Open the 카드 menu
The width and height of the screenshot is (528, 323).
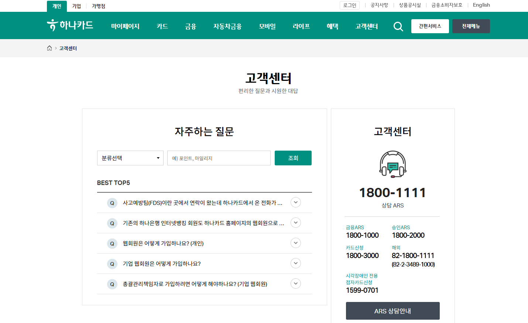(162, 26)
